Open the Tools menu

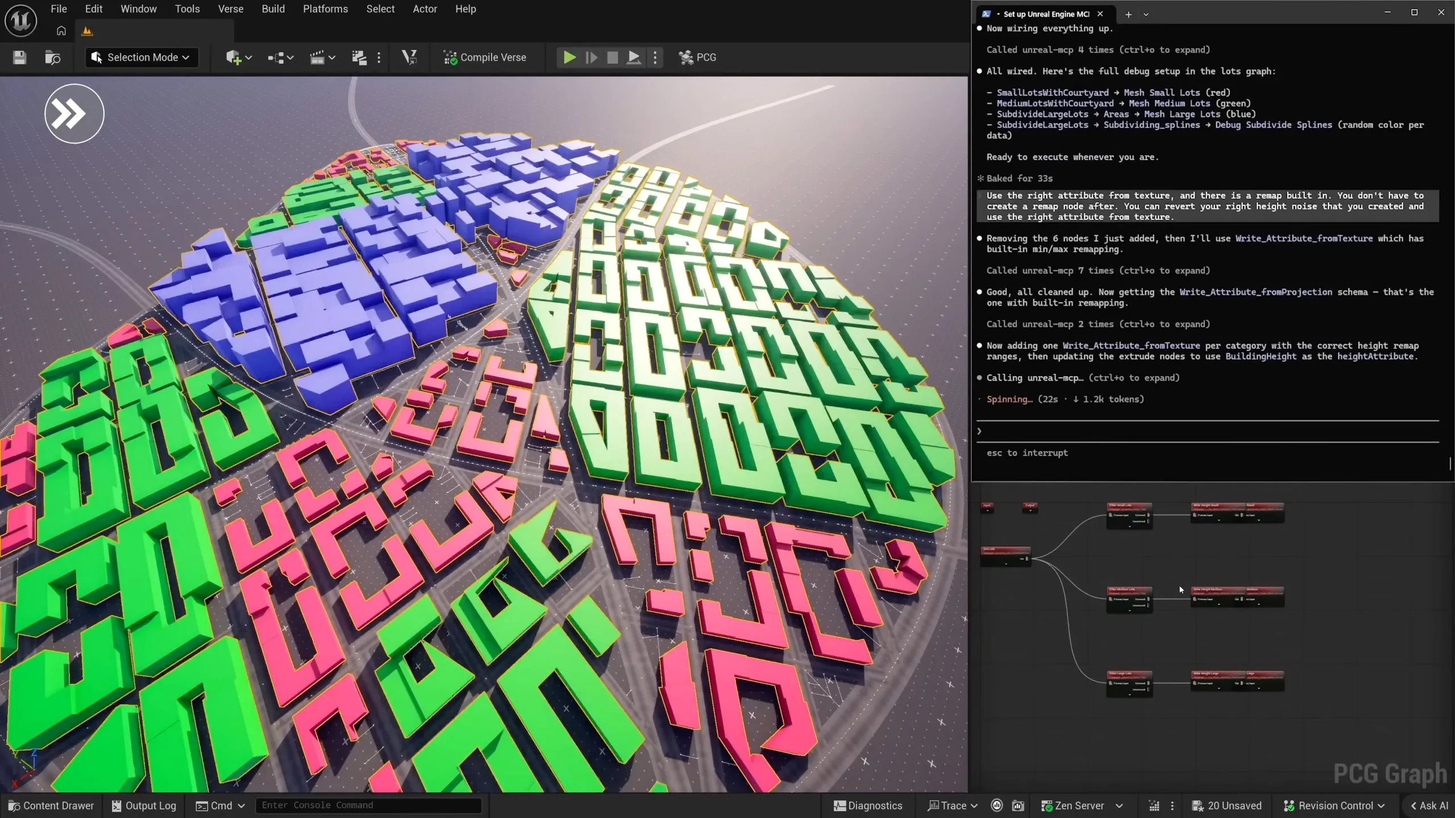click(188, 9)
